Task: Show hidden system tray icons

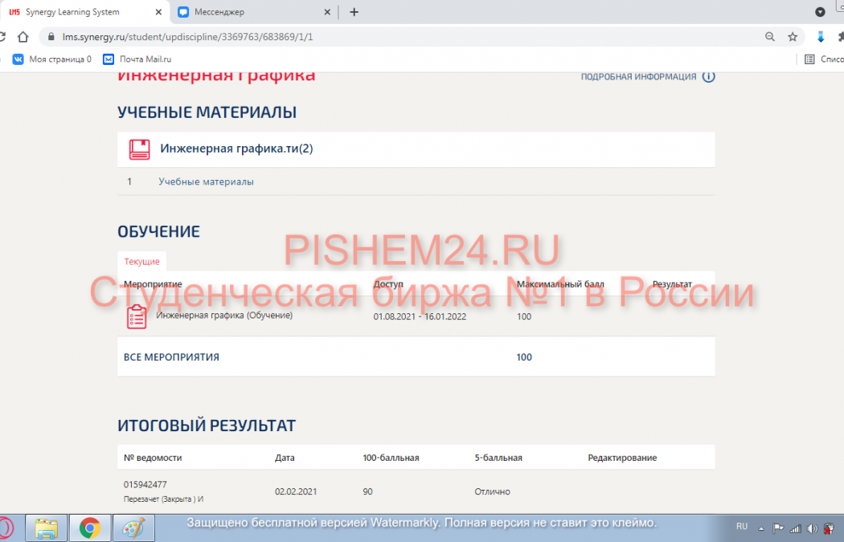Action: 763,528
